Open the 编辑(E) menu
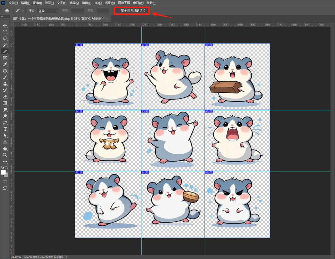Viewport: 335px width, 259px height. click(x=26, y=3)
